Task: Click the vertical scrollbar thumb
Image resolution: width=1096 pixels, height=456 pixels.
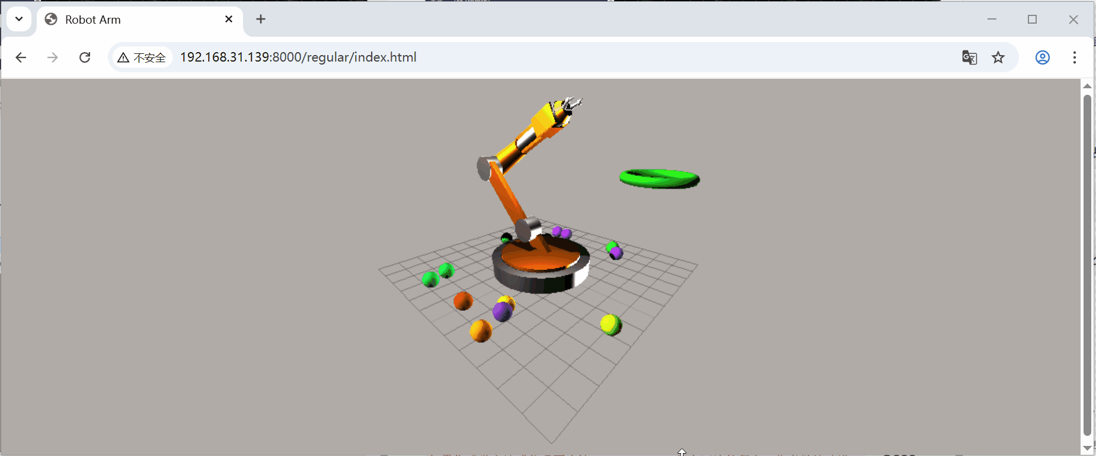Action: pos(1087,265)
